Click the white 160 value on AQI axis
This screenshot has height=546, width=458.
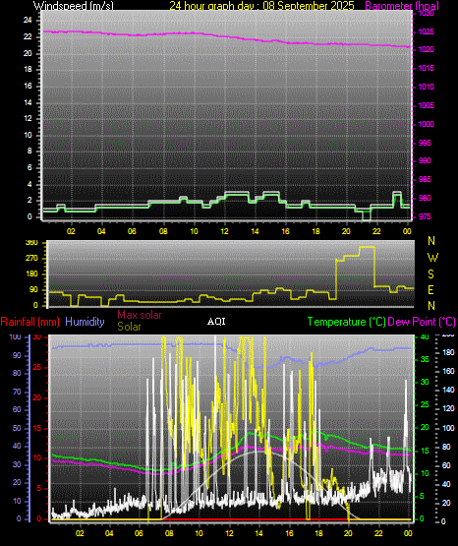point(448,371)
